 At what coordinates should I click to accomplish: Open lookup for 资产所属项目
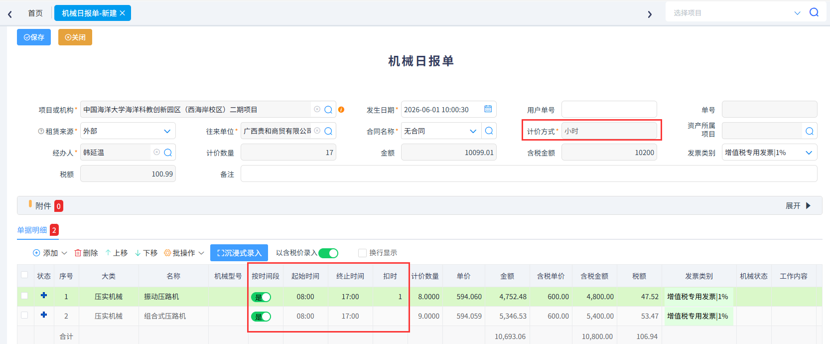click(x=810, y=131)
